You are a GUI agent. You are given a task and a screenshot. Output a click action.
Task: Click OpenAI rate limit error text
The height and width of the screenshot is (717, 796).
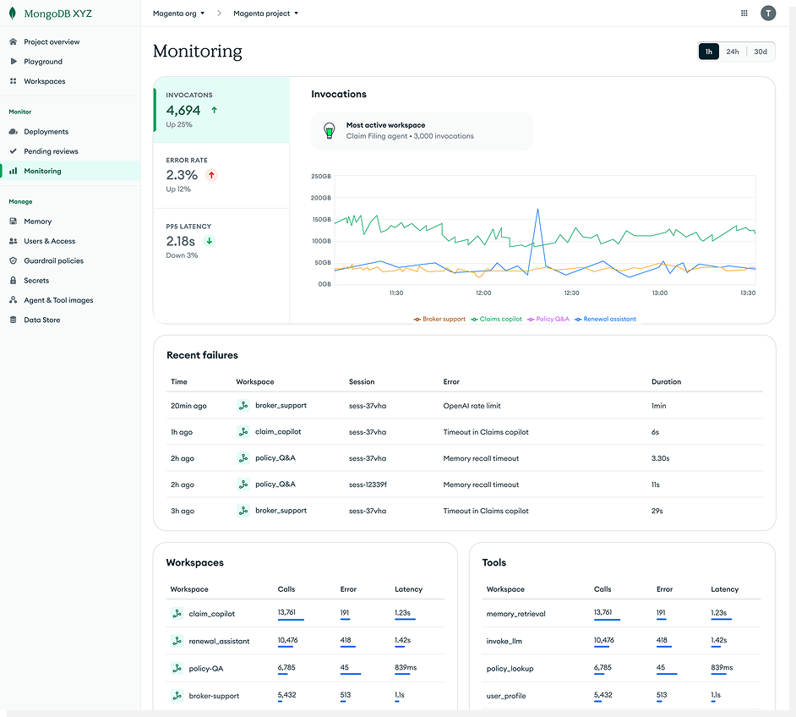click(472, 406)
